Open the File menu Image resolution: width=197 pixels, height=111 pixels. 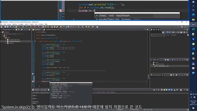click(1, 24)
